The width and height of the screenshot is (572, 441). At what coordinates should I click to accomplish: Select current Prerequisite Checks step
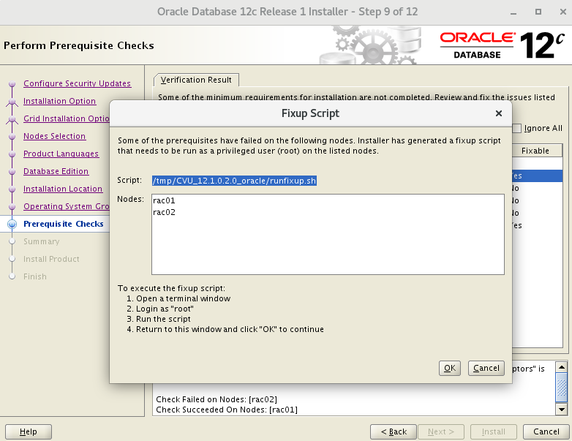[x=64, y=224]
